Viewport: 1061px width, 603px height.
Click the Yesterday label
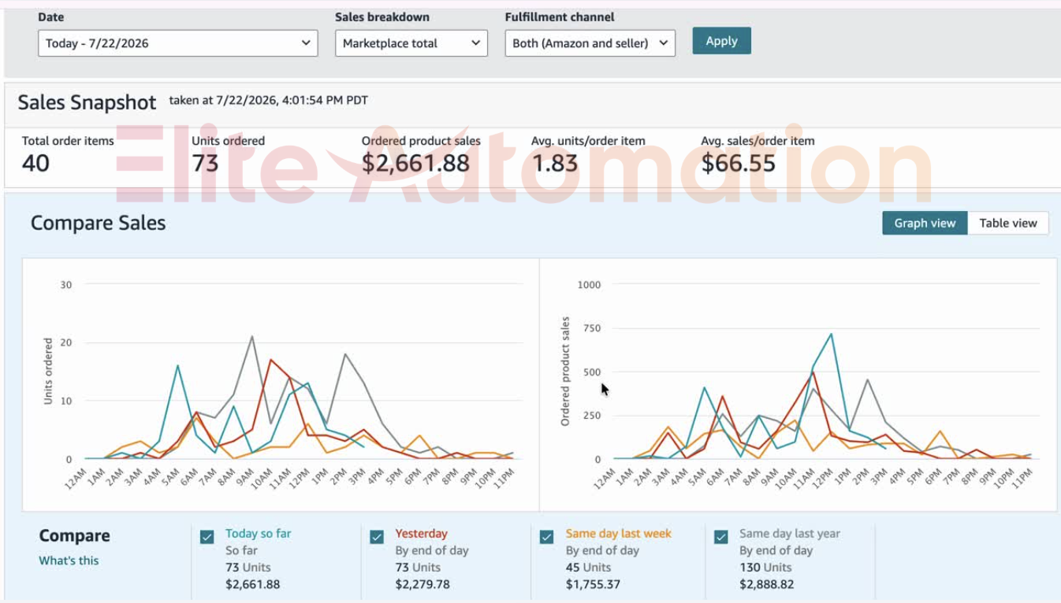click(x=421, y=534)
